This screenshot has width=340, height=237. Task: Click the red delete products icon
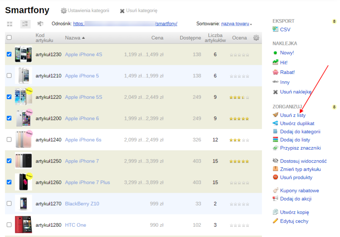[275, 177]
